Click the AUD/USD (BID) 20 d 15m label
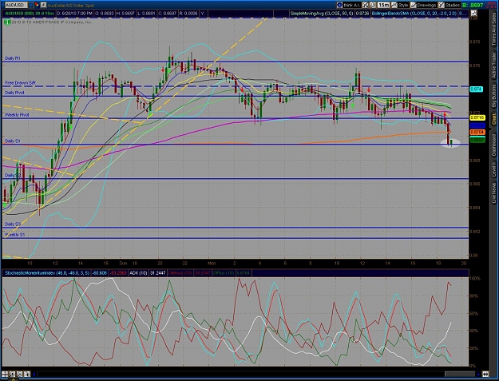The width and height of the screenshot is (499, 381). click(x=29, y=14)
